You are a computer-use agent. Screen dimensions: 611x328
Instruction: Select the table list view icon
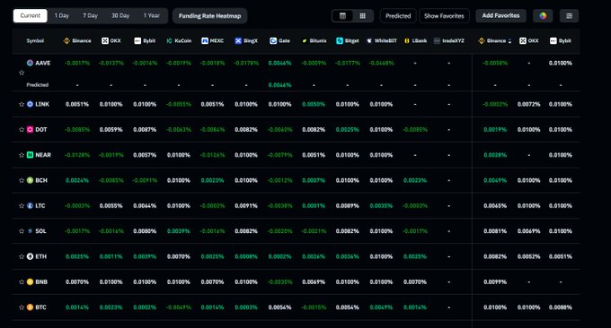coord(342,16)
